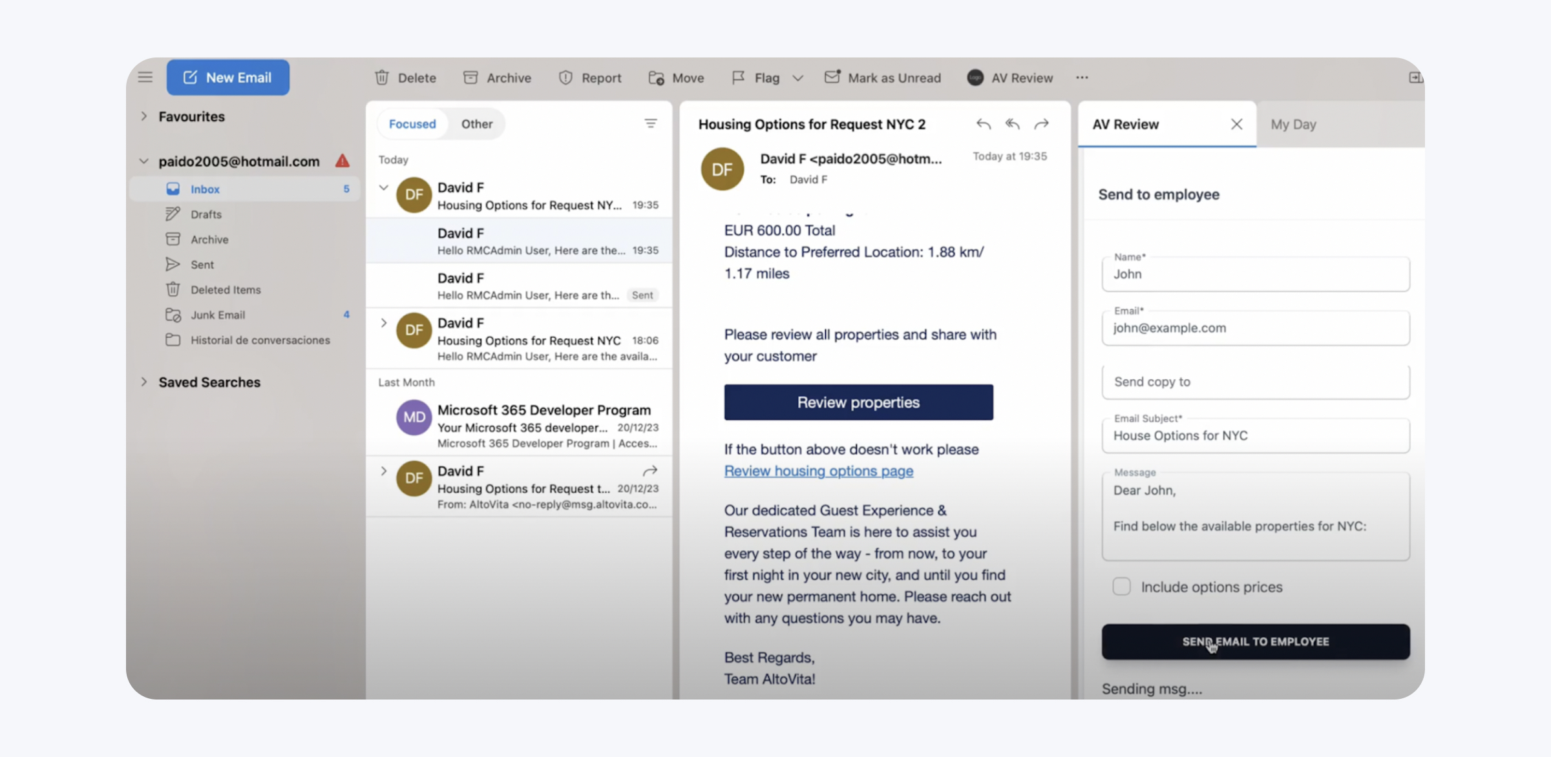Viewport: 1551px width, 757px height.
Task: Expand the Favourites section
Action: click(x=144, y=116)
